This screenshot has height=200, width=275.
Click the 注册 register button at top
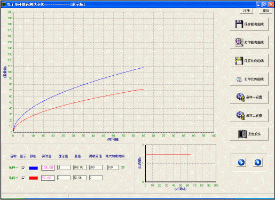[x=247, y=11]
